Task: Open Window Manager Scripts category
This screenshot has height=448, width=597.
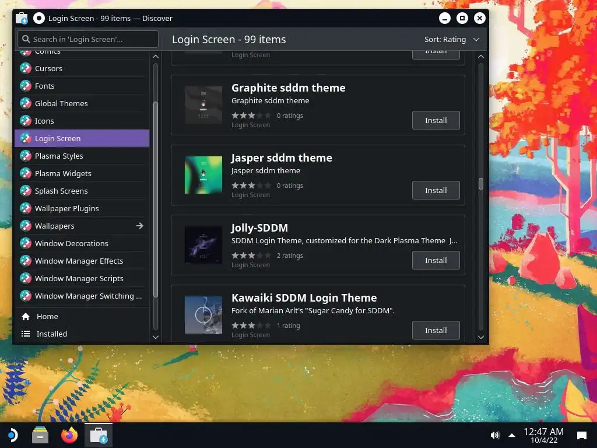Action: (82, 278)
